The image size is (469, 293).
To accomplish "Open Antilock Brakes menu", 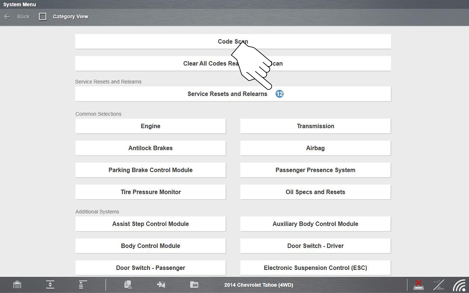I will point(150,148).
